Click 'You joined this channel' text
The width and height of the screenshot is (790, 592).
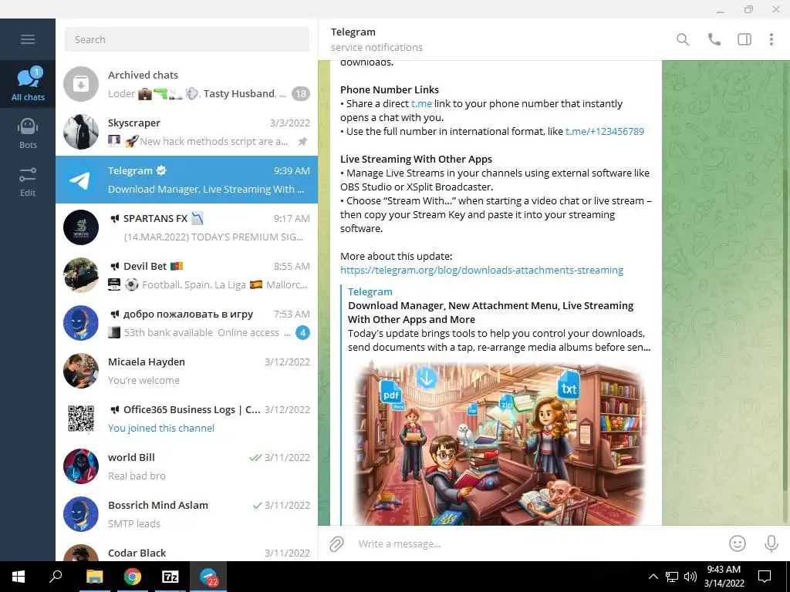(x=161, y=428)
